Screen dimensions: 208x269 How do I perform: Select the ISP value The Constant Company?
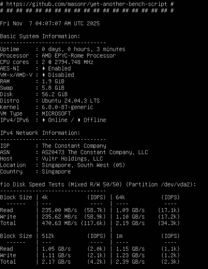point(74,146)
